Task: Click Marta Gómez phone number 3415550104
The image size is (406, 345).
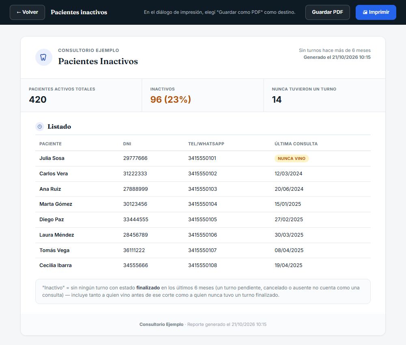Action: point(203,204)
